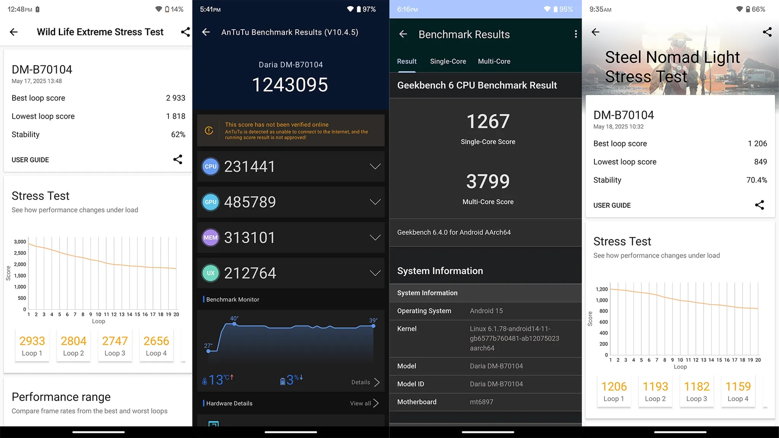The width and height of the screenshot is (779, 438).
Task: Expand the CPU score 231441 row
Action: 375,167
